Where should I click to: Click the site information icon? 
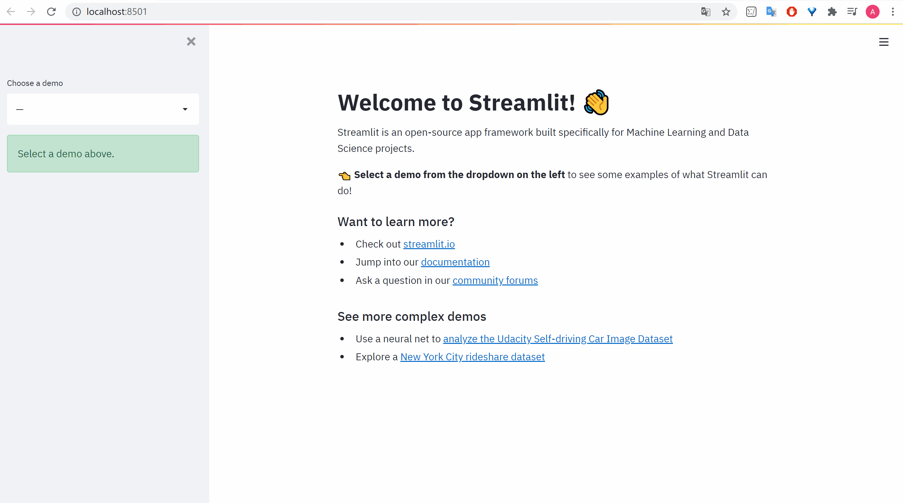coord(76,12)
